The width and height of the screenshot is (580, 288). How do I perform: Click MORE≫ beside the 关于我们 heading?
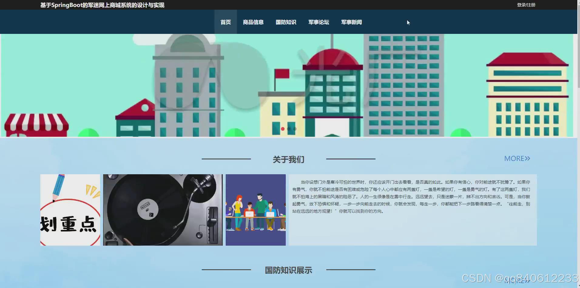click(x=517, y=158)
